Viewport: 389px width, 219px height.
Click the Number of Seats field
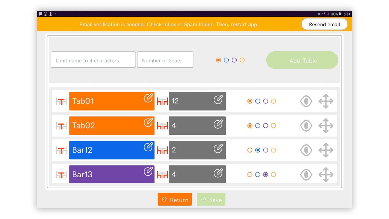coord(165,60)
